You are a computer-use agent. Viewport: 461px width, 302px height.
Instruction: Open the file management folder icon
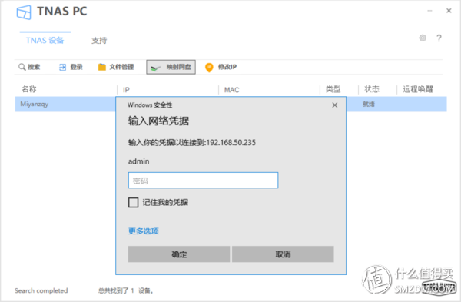pyautogui.click(x=101, y=67)
